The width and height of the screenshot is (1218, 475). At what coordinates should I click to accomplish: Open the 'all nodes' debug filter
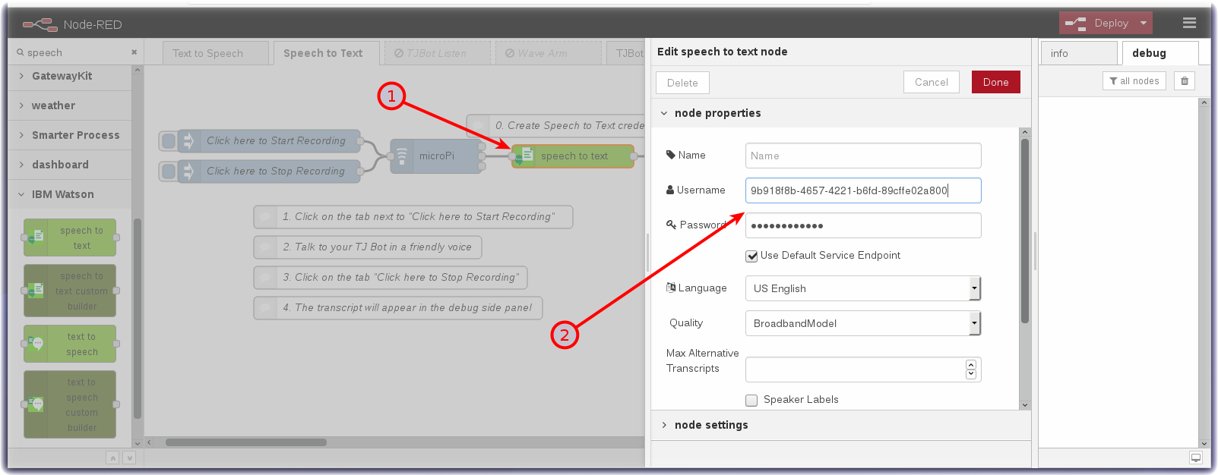pos(1134,81)
